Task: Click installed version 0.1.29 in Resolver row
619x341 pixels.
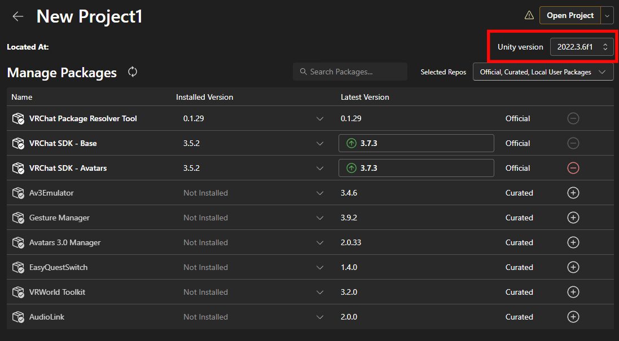Action: point(194,118)
